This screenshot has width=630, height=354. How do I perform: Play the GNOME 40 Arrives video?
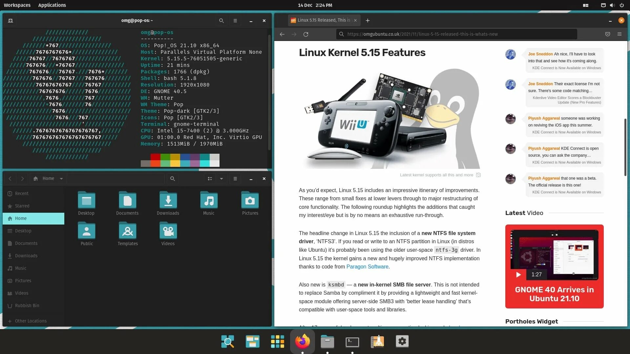pos(518,274)
